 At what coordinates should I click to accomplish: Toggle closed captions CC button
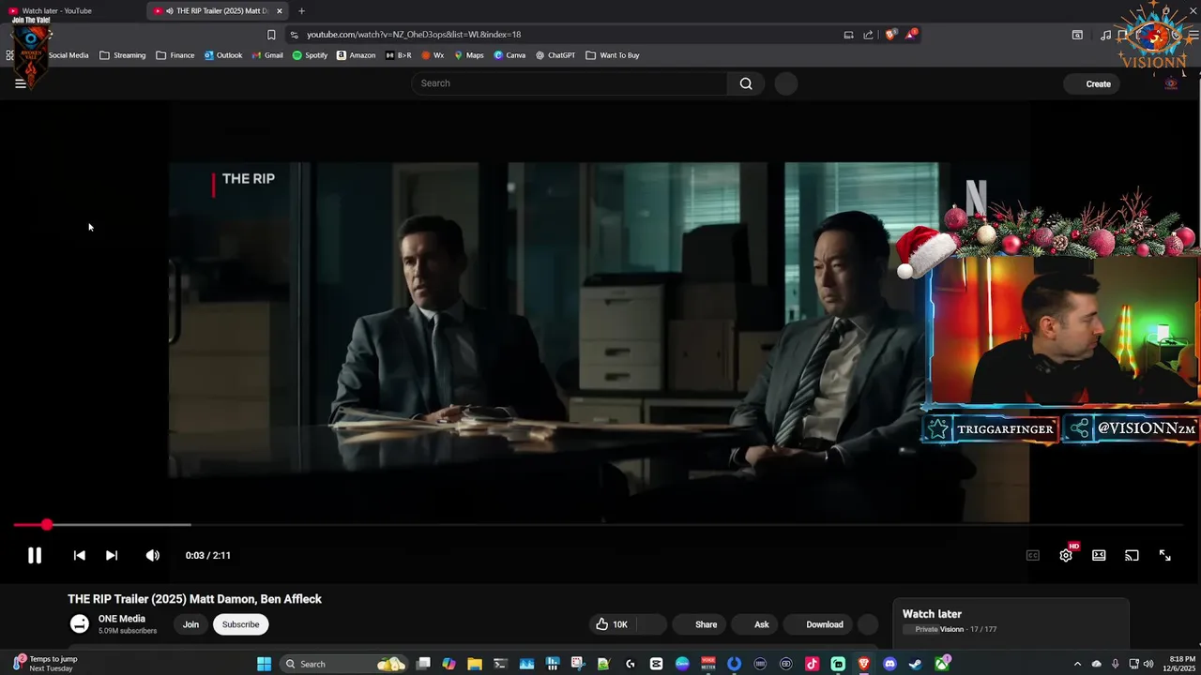coord(1033,555)
